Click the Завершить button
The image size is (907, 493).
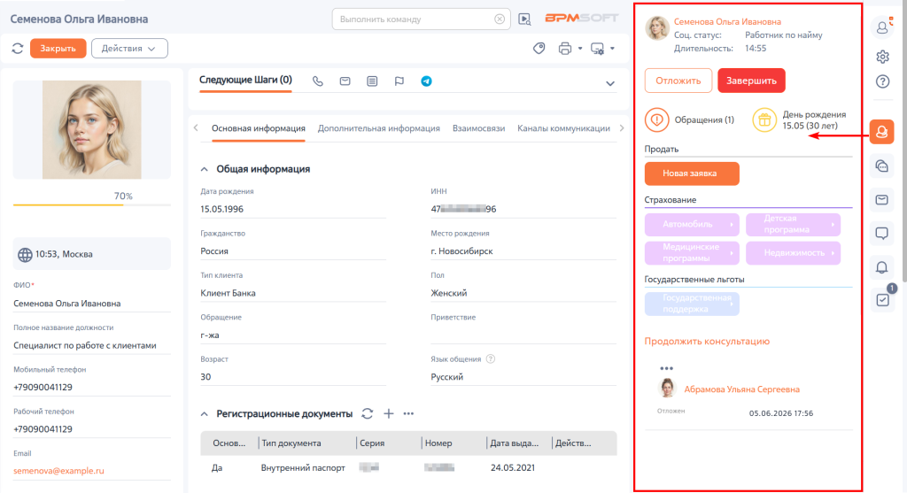pos(751,81)
